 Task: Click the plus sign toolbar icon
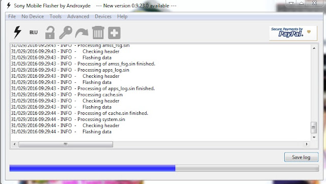coord(114,33)
